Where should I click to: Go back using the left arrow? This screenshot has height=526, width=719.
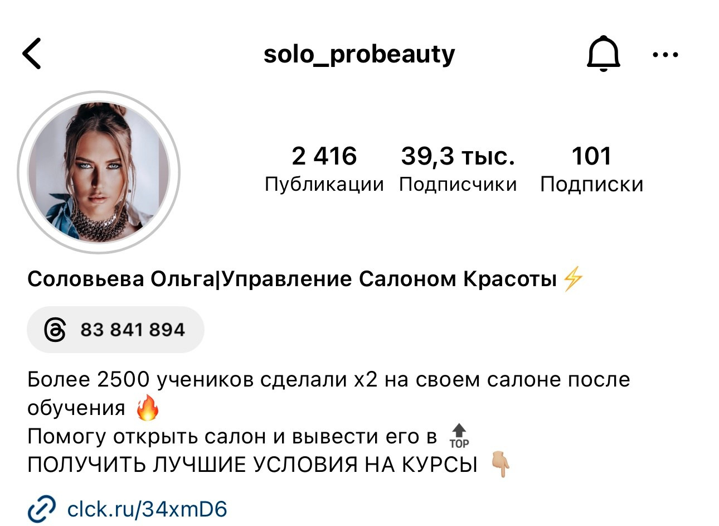click(x=32, y=54)
